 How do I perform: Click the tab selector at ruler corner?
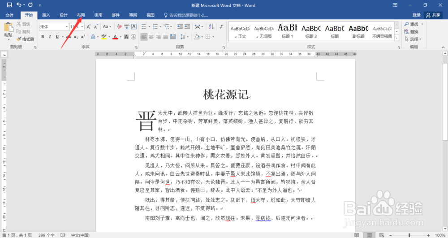pyautogui.click(x=4, y=54)
